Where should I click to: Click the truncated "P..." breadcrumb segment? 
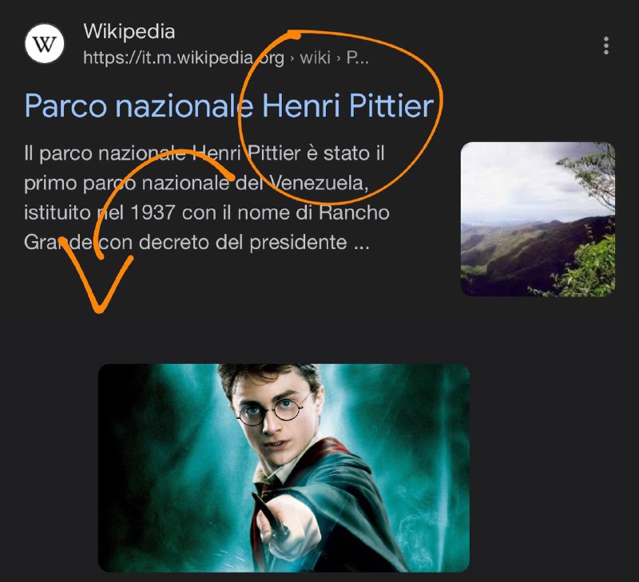pyautogui.click(x=357, y=57)
